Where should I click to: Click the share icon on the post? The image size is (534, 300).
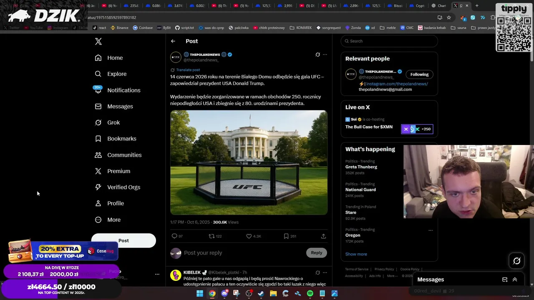(x=323, y=236)
